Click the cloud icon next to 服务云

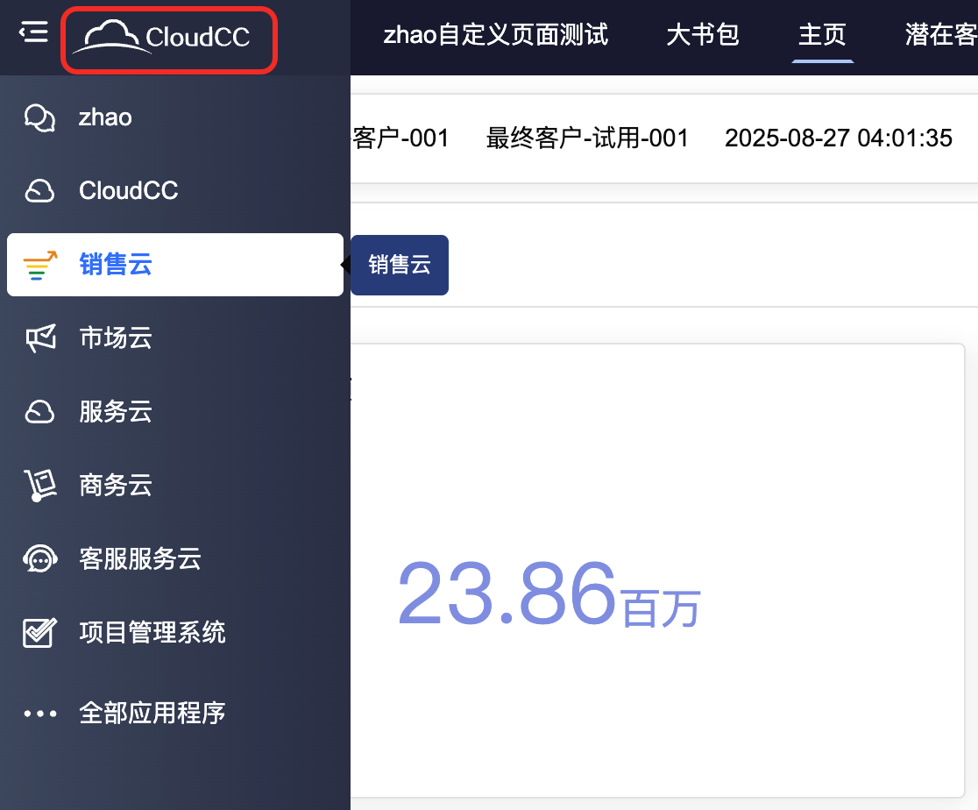pos(40,411)
